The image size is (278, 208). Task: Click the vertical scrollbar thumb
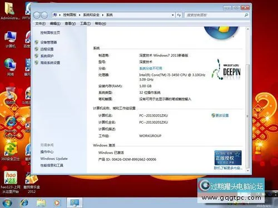coord(247,115)
